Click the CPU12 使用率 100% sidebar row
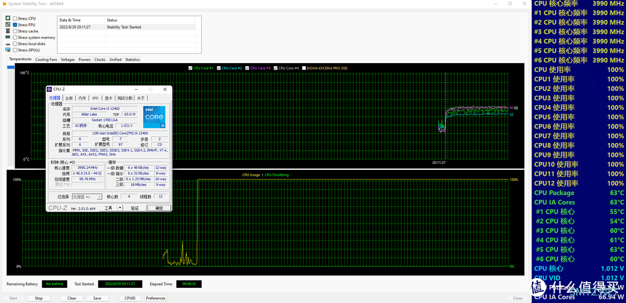The width and height of the screenshot is (626, 303). [x=579, y=183]
